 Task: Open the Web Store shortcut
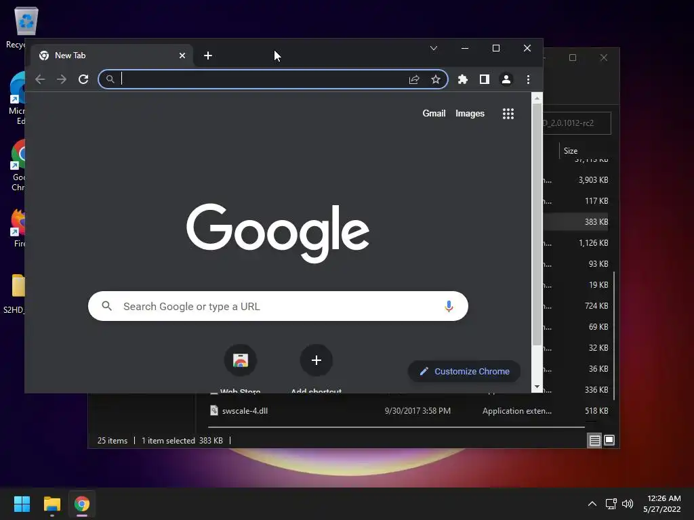(241, 360)
